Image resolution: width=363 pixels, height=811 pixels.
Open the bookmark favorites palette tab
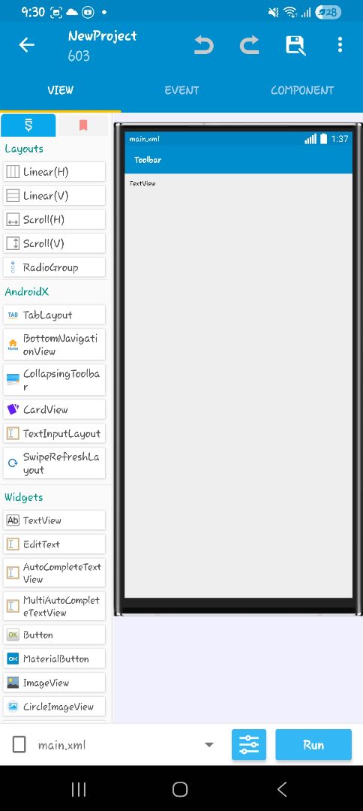(83, 125)
